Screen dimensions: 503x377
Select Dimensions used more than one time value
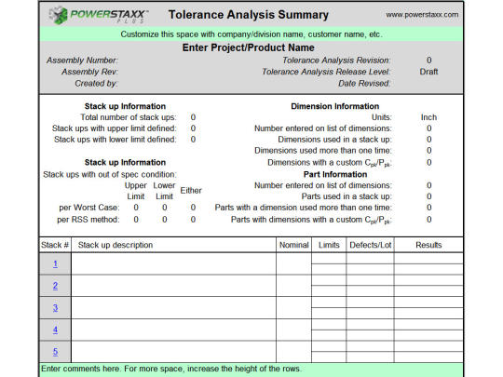[428, 151]
